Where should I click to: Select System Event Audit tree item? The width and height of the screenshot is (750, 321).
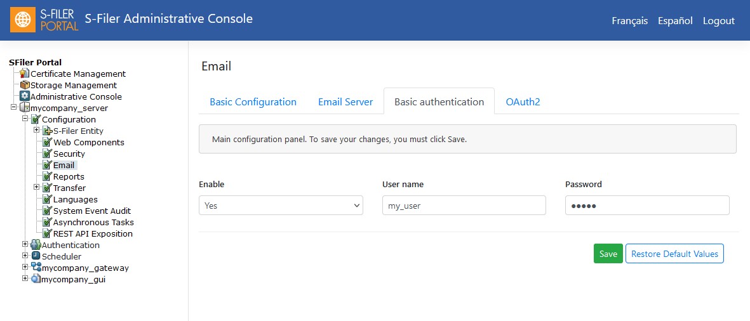(x=92, y=211)
